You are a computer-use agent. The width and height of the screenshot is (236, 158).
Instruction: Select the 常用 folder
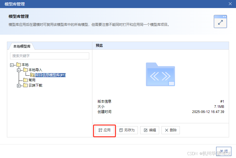pyautogui.click(x=32, y=80)
